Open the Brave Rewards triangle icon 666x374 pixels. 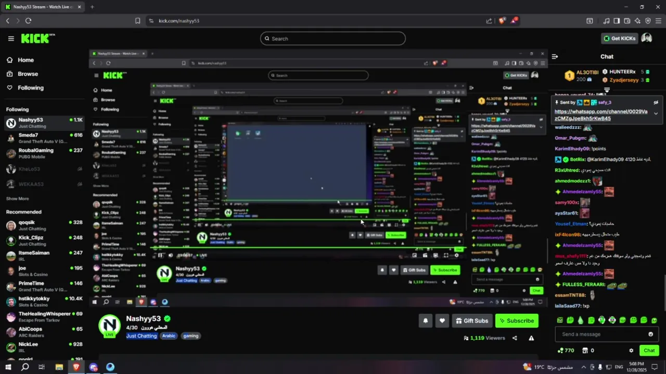point(514,20)
